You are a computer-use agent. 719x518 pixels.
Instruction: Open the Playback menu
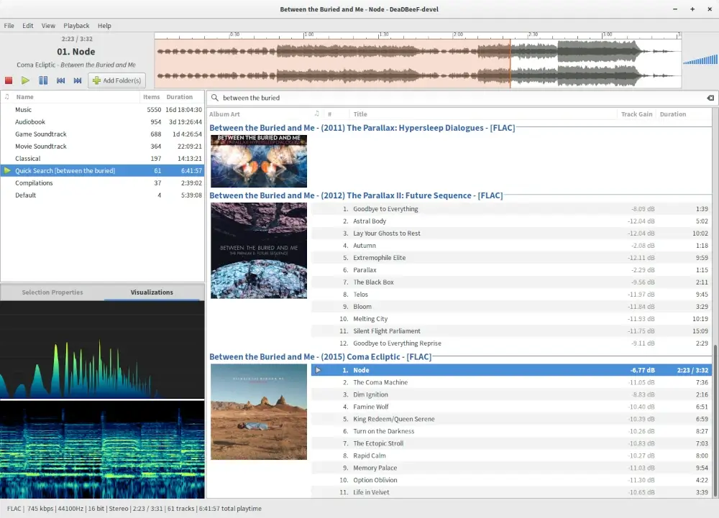pyautogui.click(x=76, y=26)
